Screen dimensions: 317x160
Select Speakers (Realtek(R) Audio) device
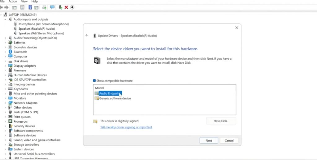point(37,29)
